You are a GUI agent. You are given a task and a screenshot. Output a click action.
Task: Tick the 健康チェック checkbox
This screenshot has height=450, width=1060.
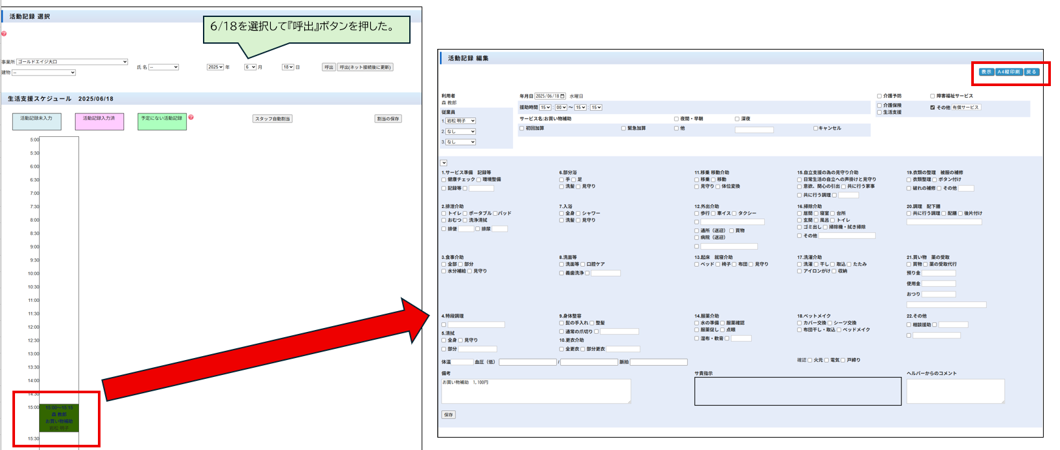pyautogui.click(x=444, y=179)
